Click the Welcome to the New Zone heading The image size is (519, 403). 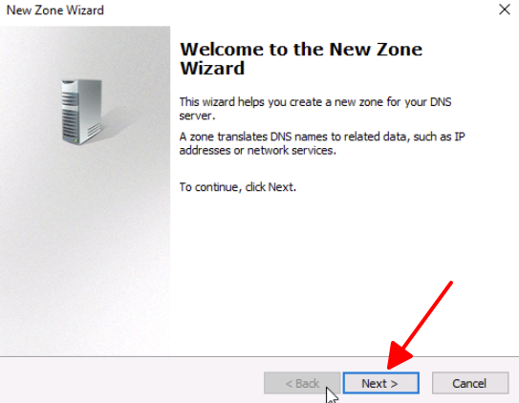[x=301, y=50]
